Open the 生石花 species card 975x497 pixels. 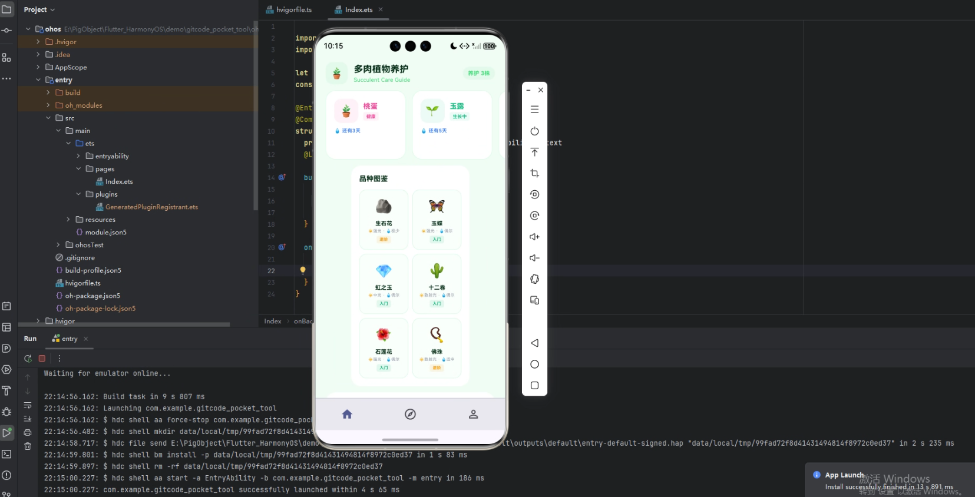pyautogui.click(x=384, y=220)
